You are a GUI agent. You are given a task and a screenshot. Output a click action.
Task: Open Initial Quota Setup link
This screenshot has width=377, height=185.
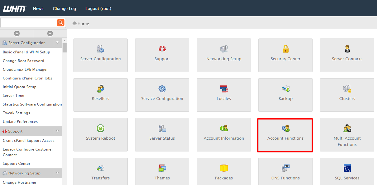tap(20, 87)
